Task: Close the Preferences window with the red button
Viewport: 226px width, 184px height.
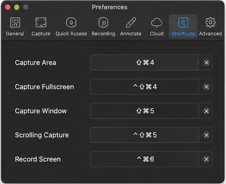Action: point(8,7)
